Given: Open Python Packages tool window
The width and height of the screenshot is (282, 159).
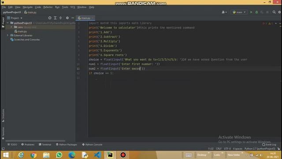Looking at the screenshot, I should point(67,144).
